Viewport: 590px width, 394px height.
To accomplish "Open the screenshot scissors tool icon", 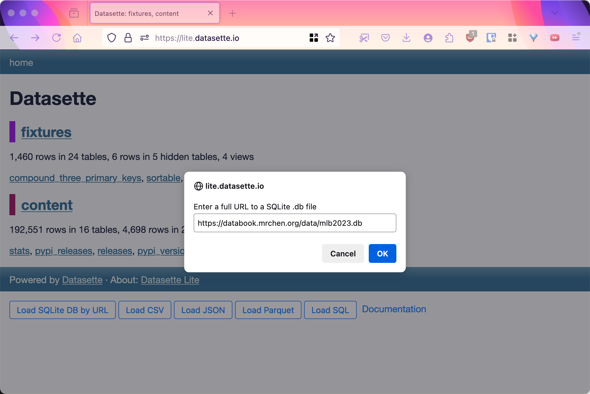I will 364,38.
